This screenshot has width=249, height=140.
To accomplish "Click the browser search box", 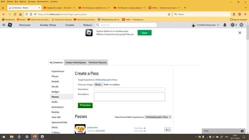I will click(202, 14).
